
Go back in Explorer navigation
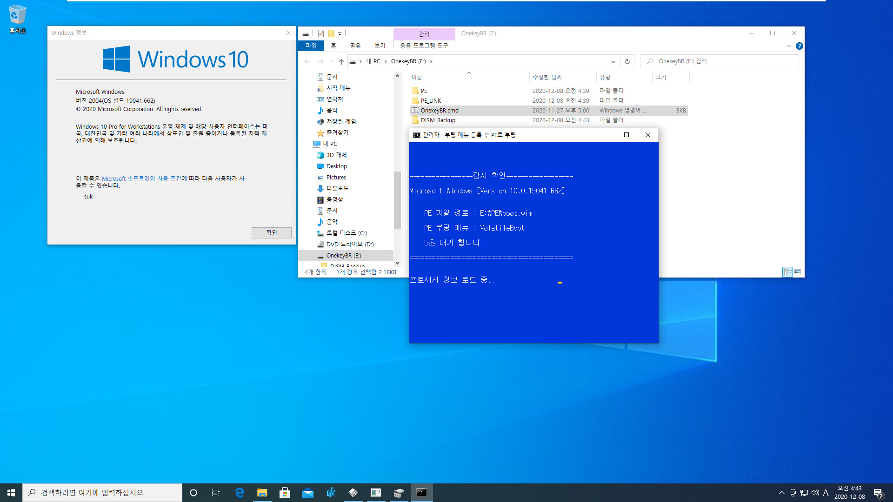[x=307, y=61]
